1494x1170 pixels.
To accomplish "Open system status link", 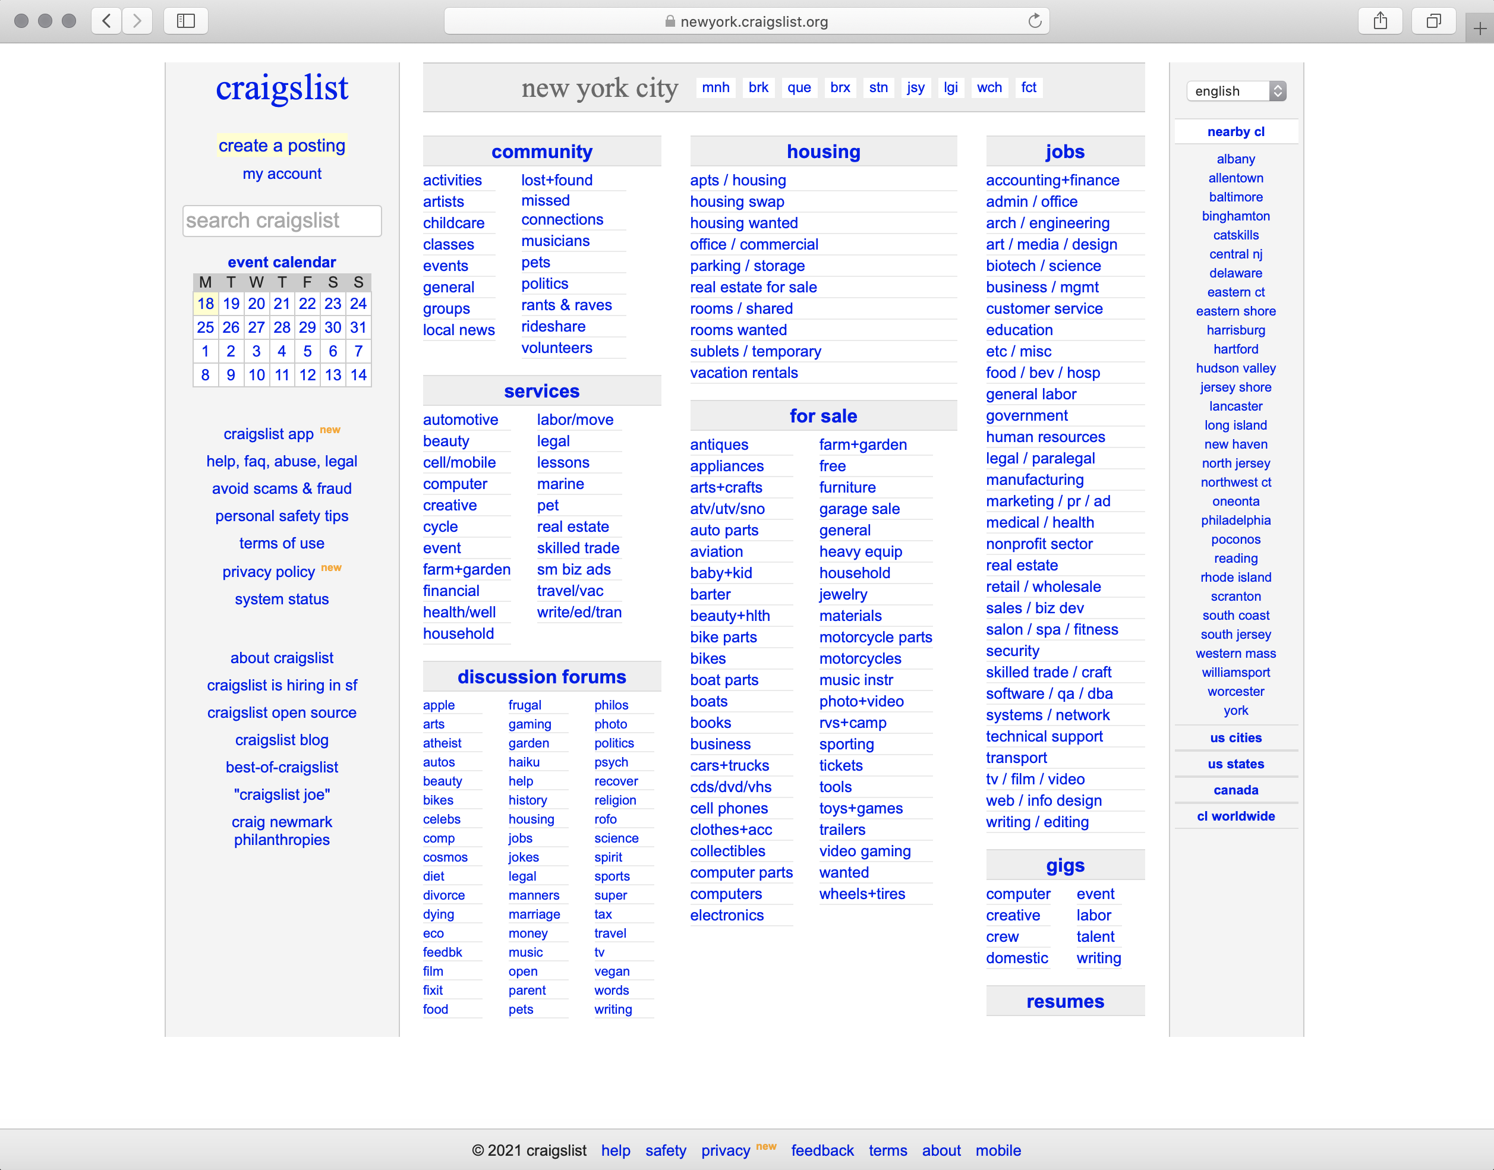I will click(x=282, y=599).
